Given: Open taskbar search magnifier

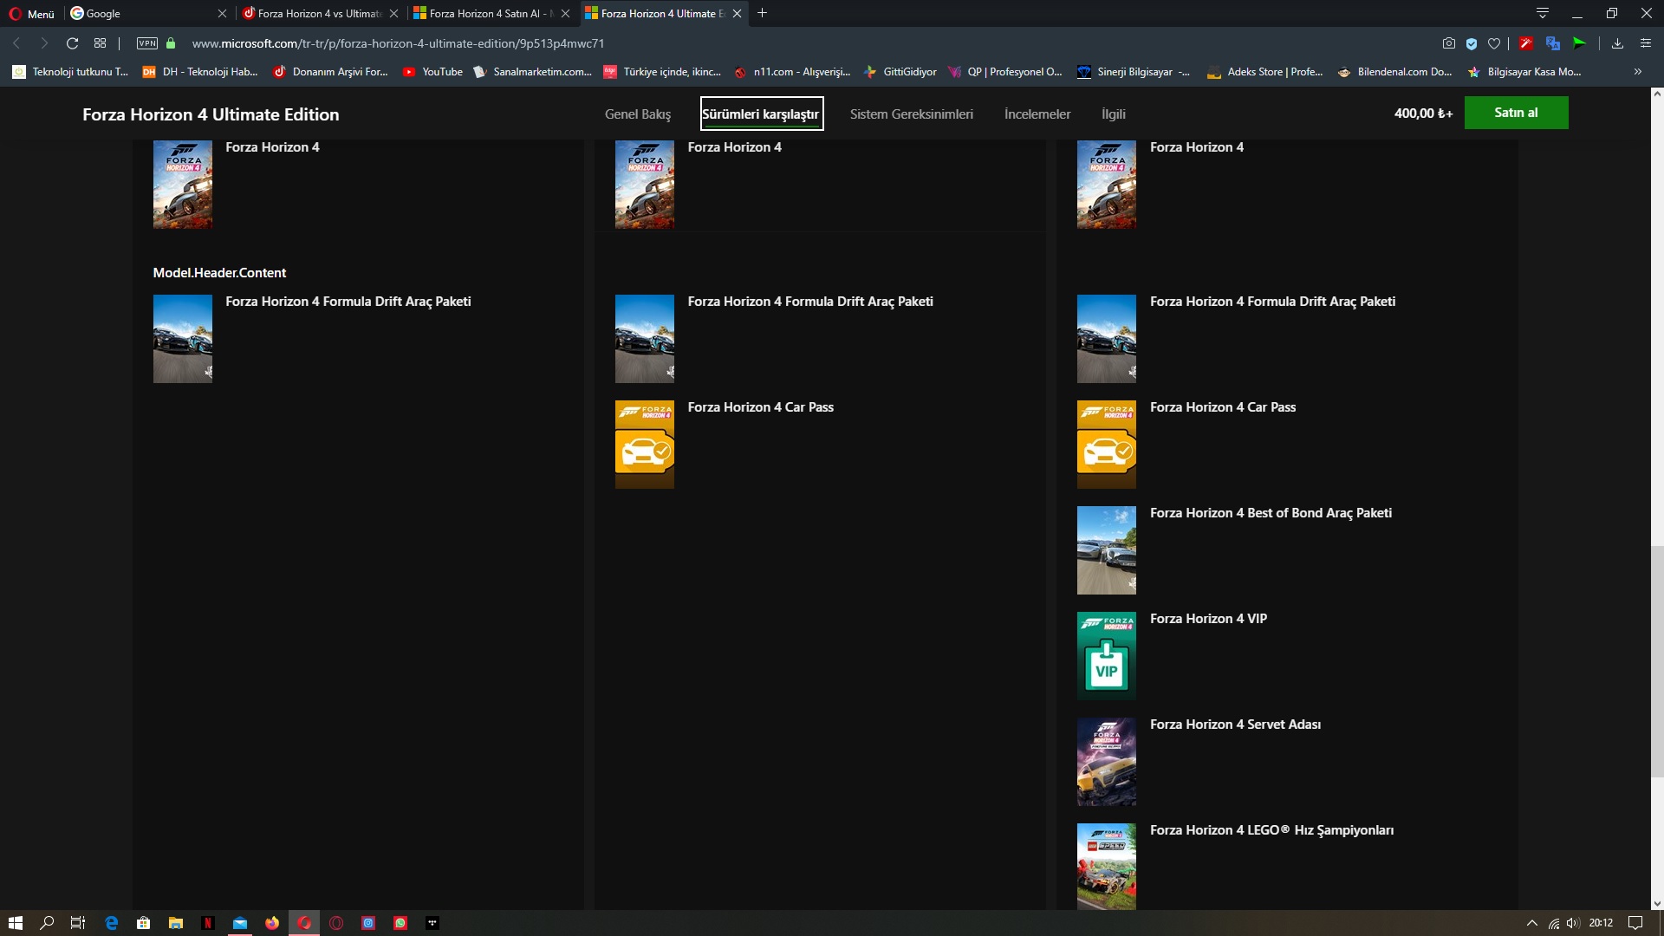Looking at the screenshot, I should point(47,923).
